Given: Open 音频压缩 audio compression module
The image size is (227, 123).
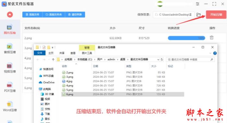Looking at the screenshot, I should coord(10,49).
